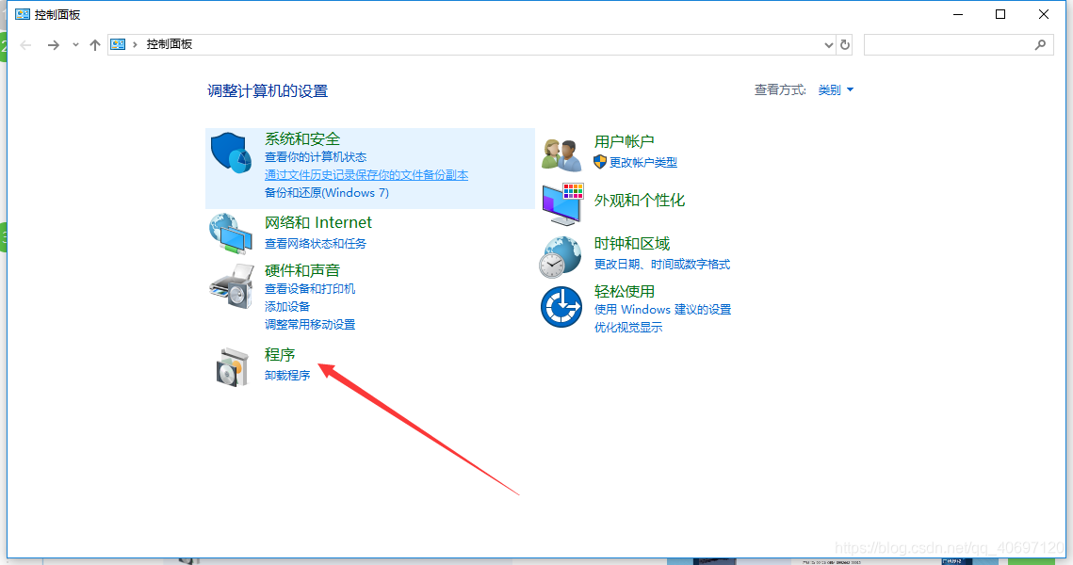The image size is (1073, 565).
Task: Open 通过文件历史记录保存你的文件备份副本 link
Action: tap(366, 175)
